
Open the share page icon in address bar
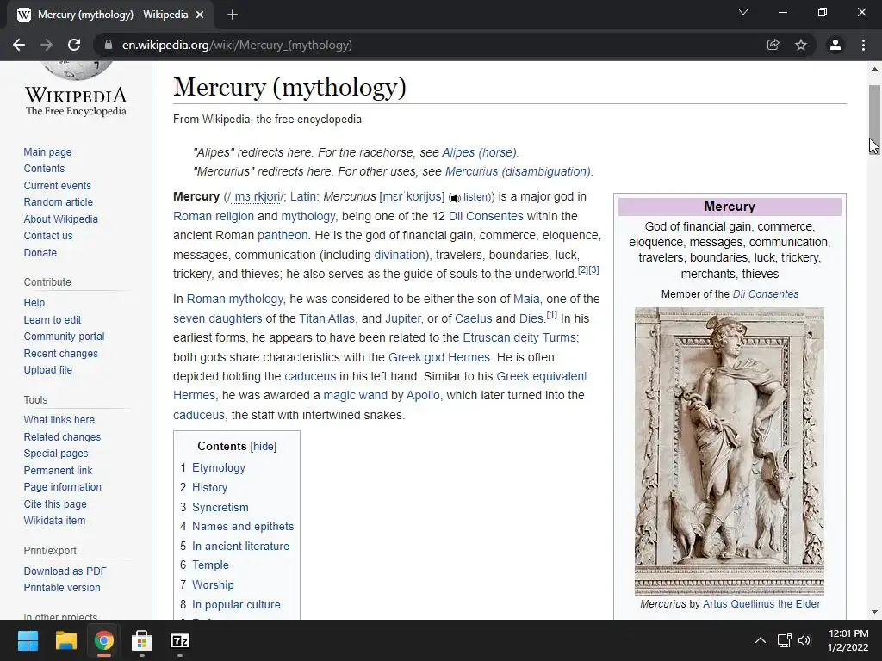(773, 45)
